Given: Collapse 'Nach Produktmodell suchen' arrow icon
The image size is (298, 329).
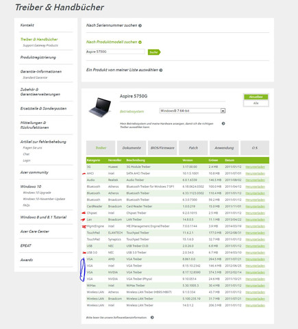Looking at the screenshot, I should pyautogui.click(x=140, y=42).
